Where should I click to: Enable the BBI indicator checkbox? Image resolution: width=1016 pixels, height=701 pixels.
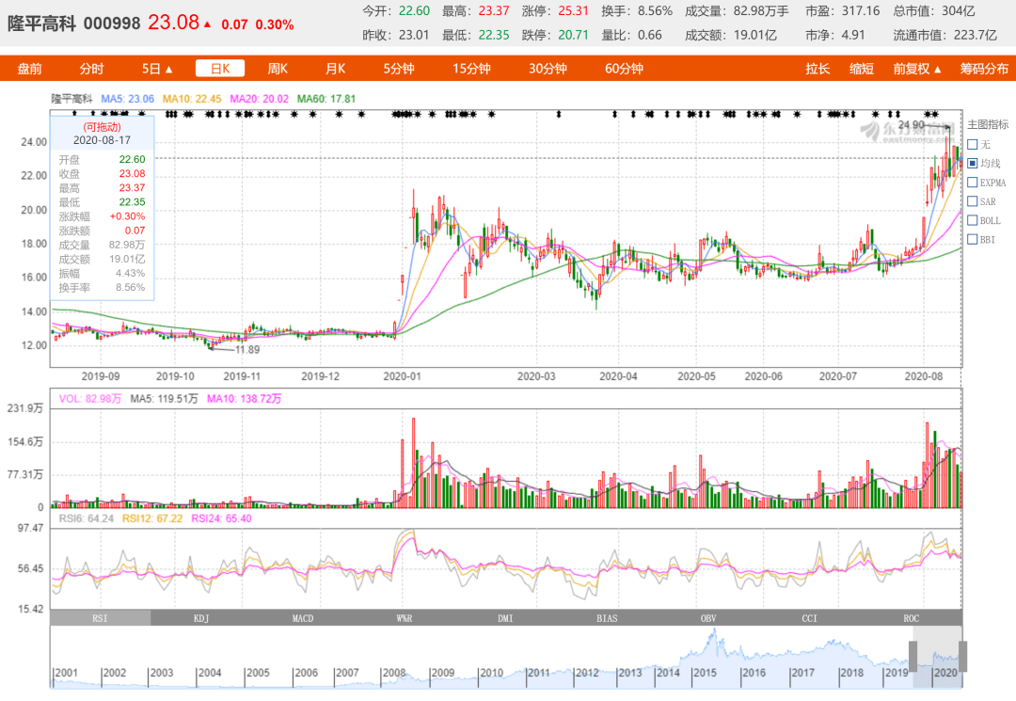[x=973, y=240]
